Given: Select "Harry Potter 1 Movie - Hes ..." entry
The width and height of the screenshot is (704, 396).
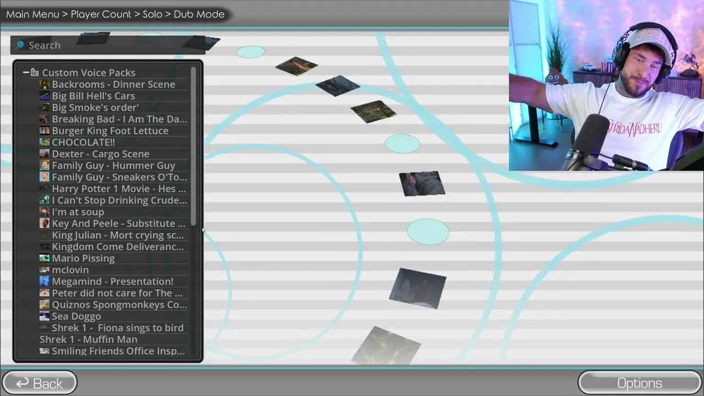Looking at the screenshot, I should (x=114, y=189).
